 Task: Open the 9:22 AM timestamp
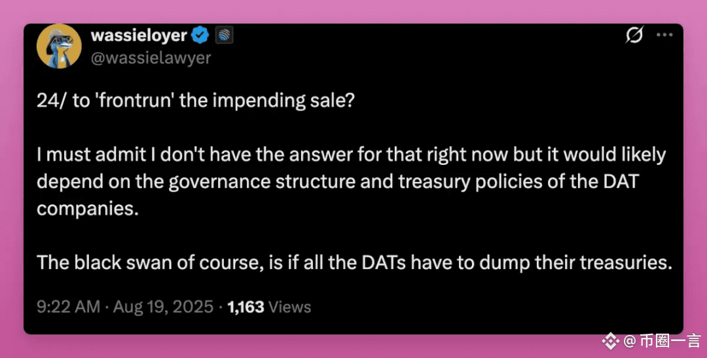(68, 307)
